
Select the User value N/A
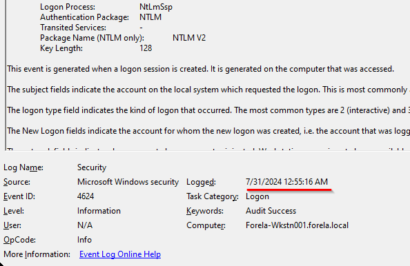[x=85, y=225]
